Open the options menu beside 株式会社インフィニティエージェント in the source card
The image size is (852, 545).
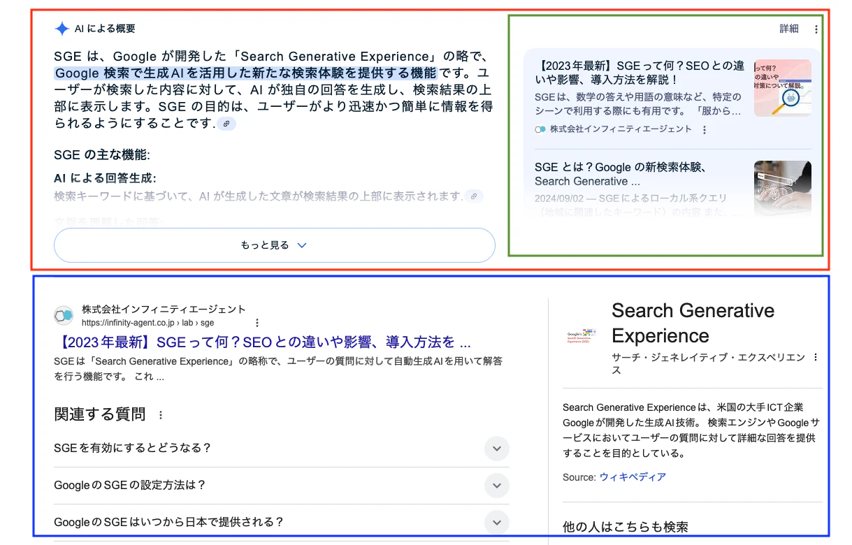tap(705, 130)
